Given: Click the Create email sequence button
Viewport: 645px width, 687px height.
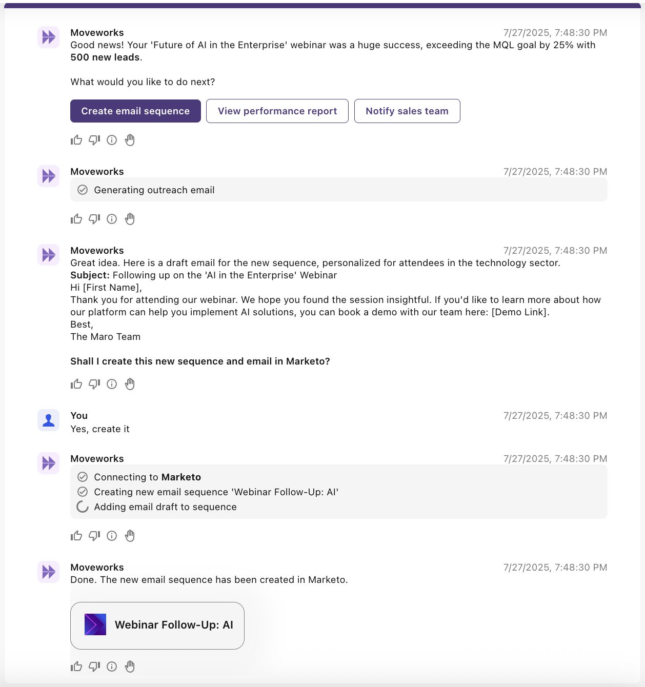Looking at the screenshot, I should 135,111.
